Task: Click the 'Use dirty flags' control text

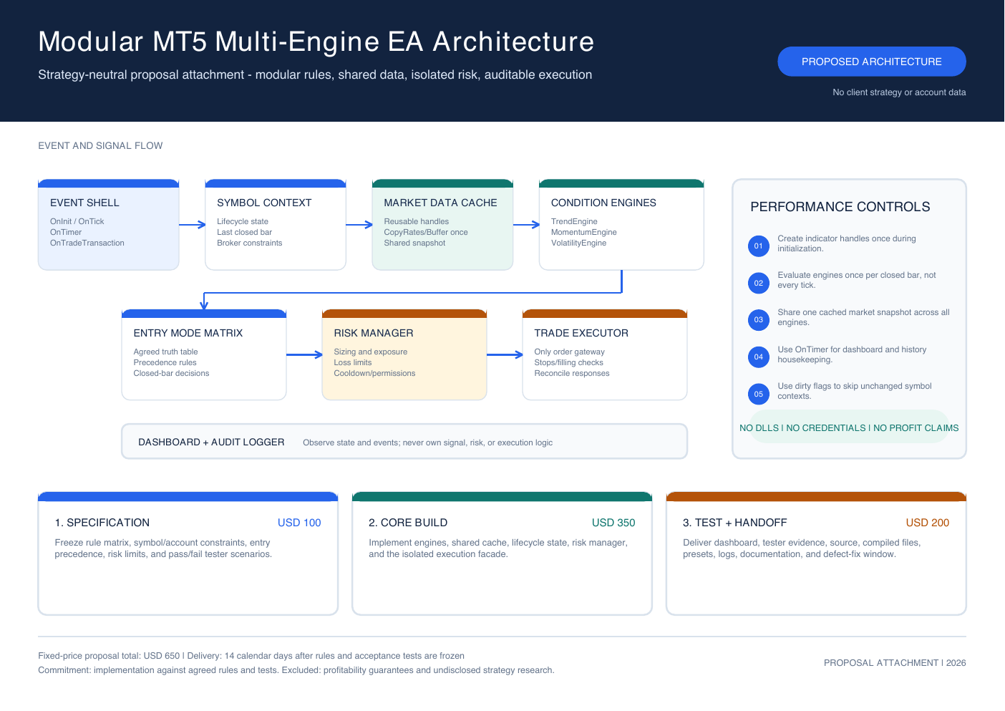Action: 855,391
